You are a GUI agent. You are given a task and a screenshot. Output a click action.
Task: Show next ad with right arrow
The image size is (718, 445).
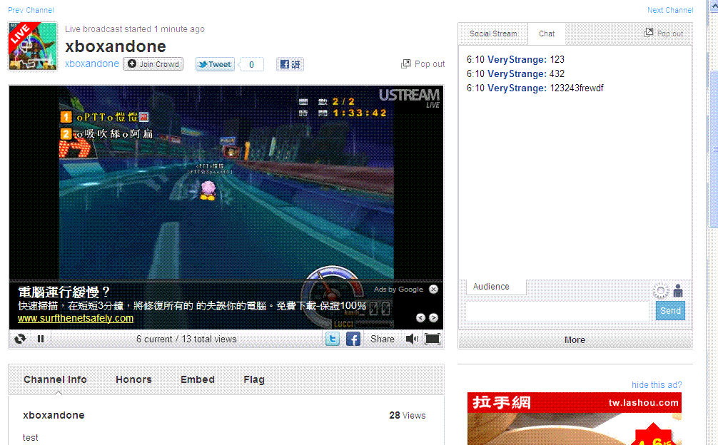pos(433,317)
